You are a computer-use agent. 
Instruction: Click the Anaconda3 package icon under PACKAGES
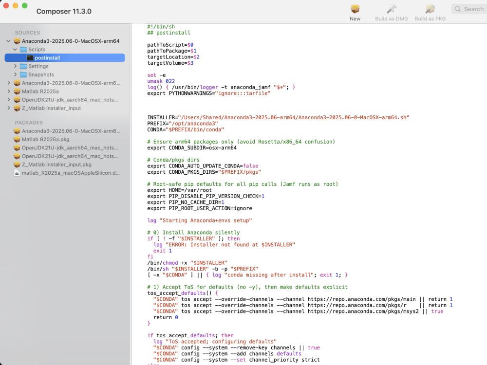pyautogui.click(x=17, y=131)
